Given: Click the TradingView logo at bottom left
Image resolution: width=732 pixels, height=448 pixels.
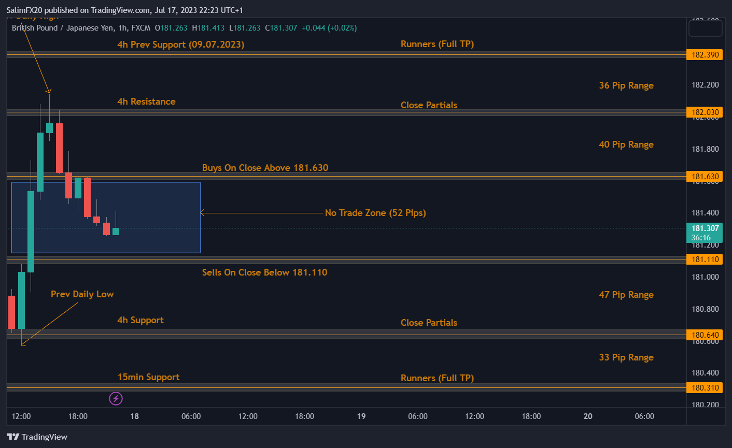Looking at the screenshot, I should click(37, 437).
